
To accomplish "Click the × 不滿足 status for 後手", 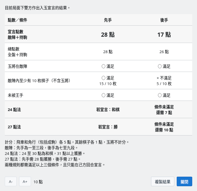I will [164, 78].
